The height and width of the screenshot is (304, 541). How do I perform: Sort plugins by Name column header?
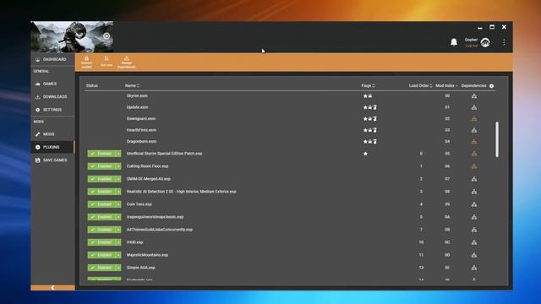click(132, 85)
